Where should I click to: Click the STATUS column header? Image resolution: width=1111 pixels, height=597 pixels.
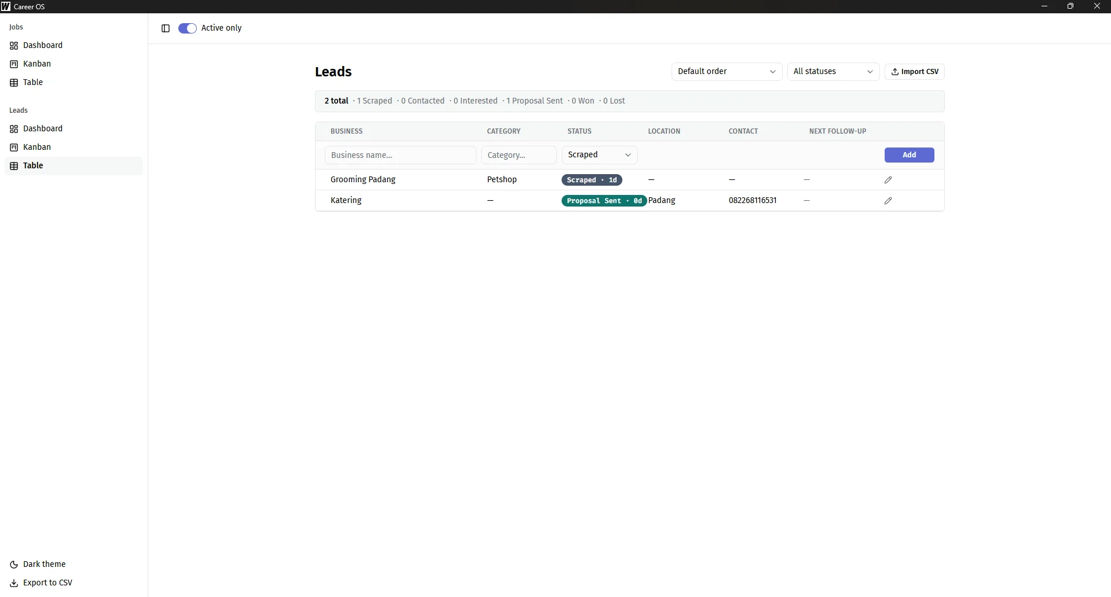tap(580, 131)
